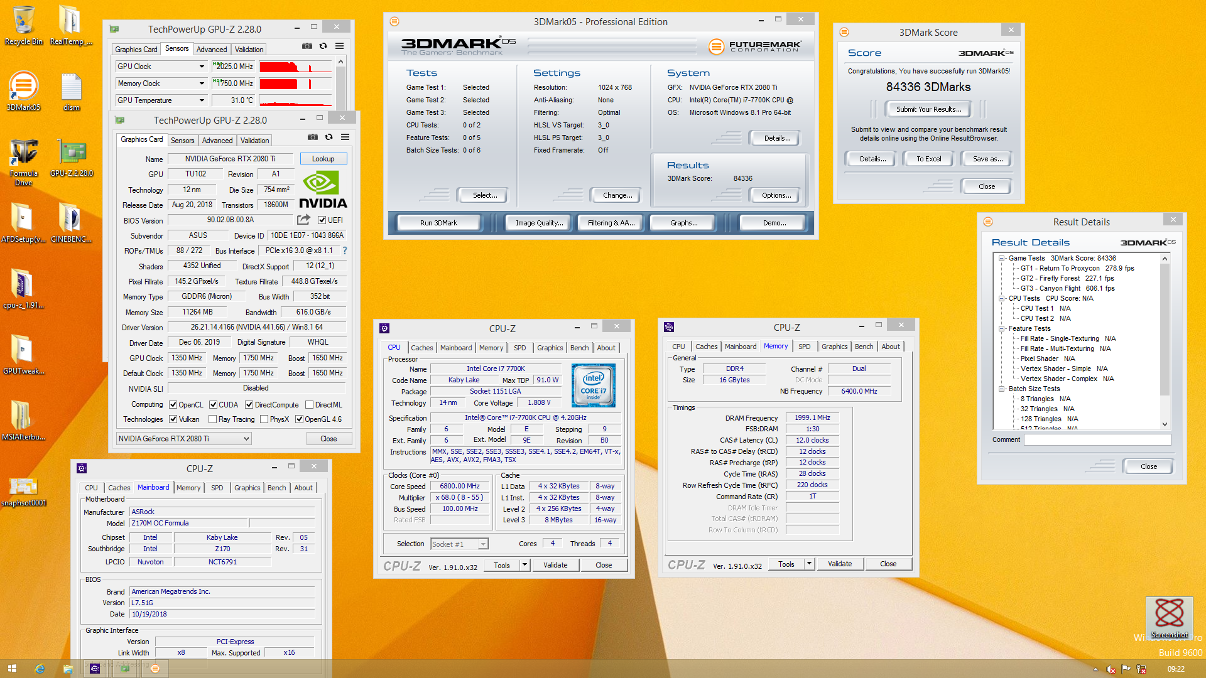Open the GPU Clock sensor dropdown
1206x678 pixels.
(x=201, y=67)
